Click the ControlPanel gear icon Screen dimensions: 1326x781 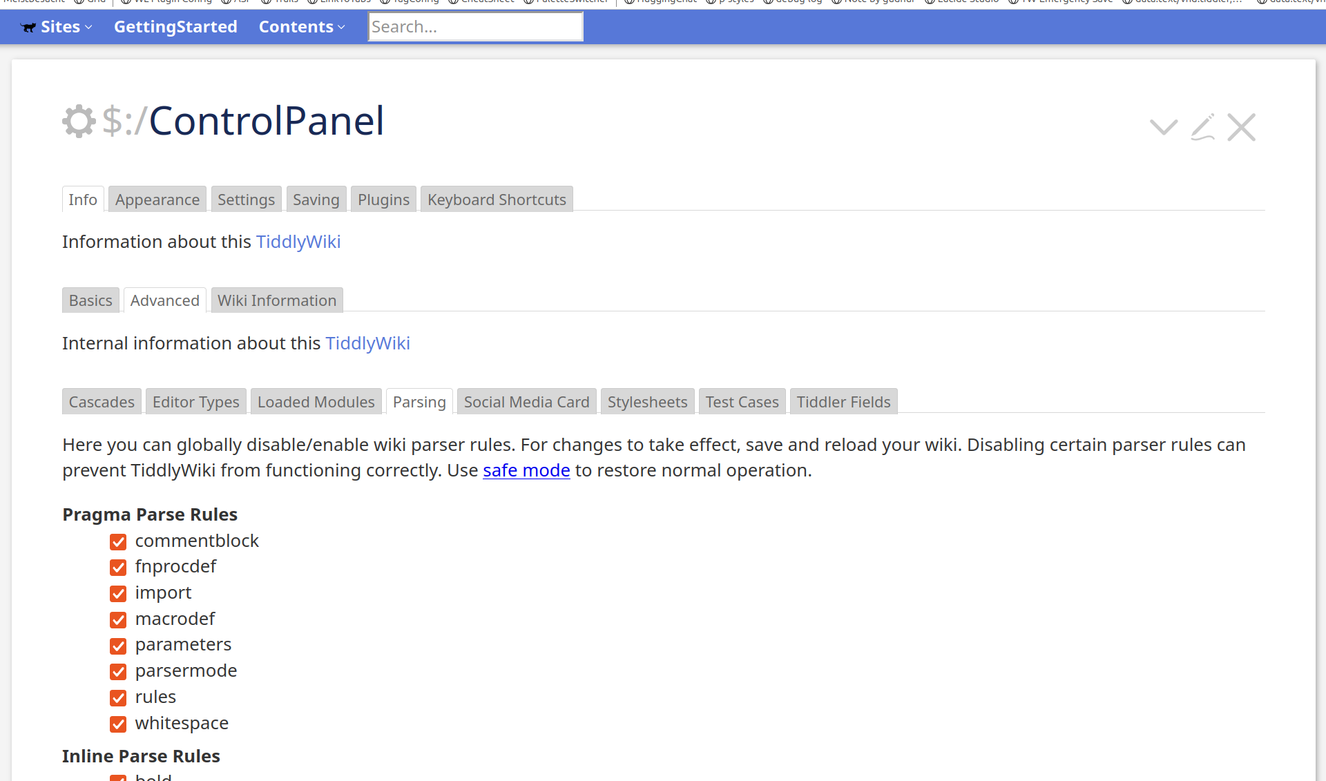pyautogui.click(x=79, y=122)
